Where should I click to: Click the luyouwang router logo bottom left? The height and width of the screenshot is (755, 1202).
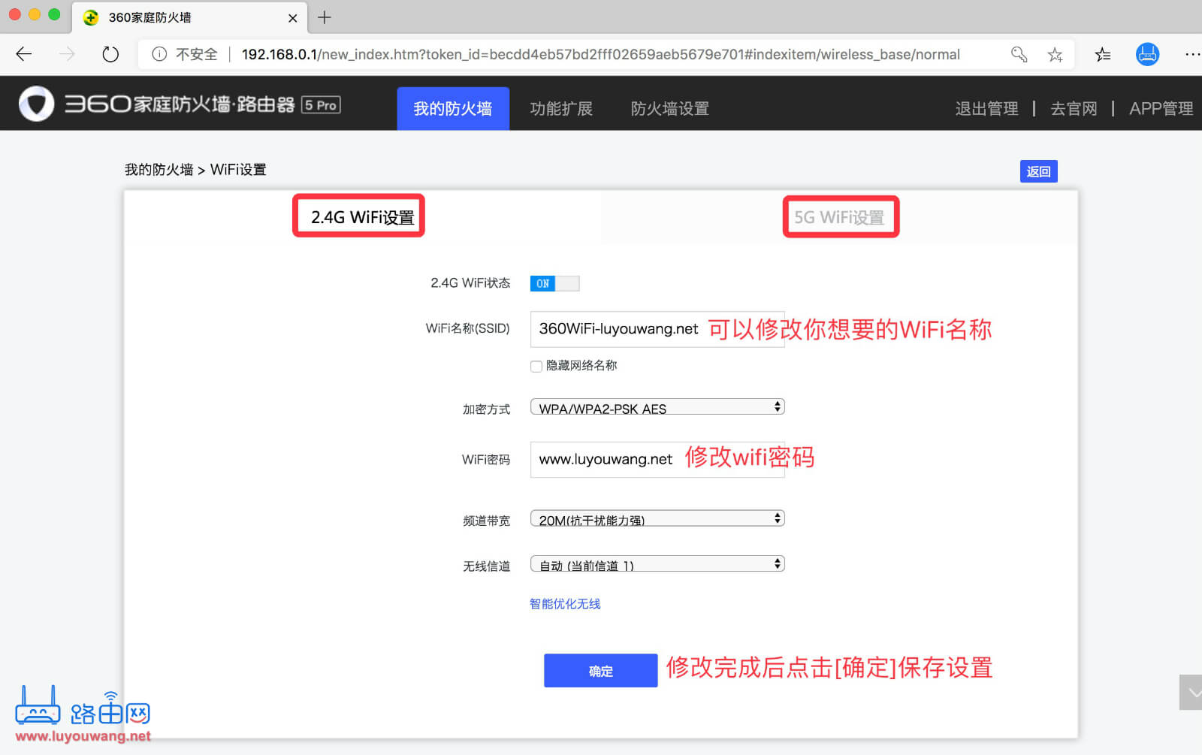[x=39, y=705]
